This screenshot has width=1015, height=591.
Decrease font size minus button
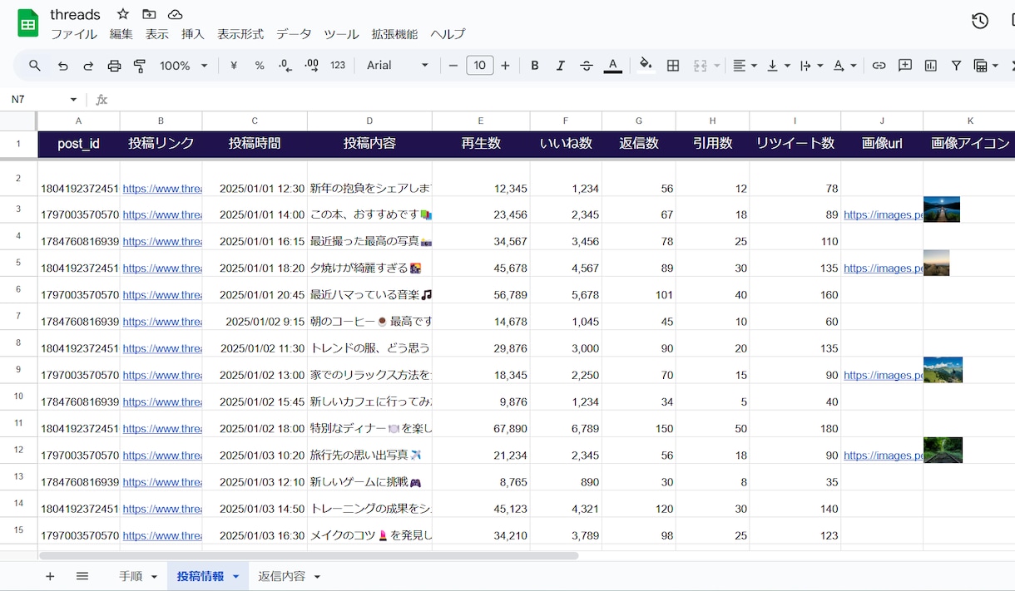[453, 66]
